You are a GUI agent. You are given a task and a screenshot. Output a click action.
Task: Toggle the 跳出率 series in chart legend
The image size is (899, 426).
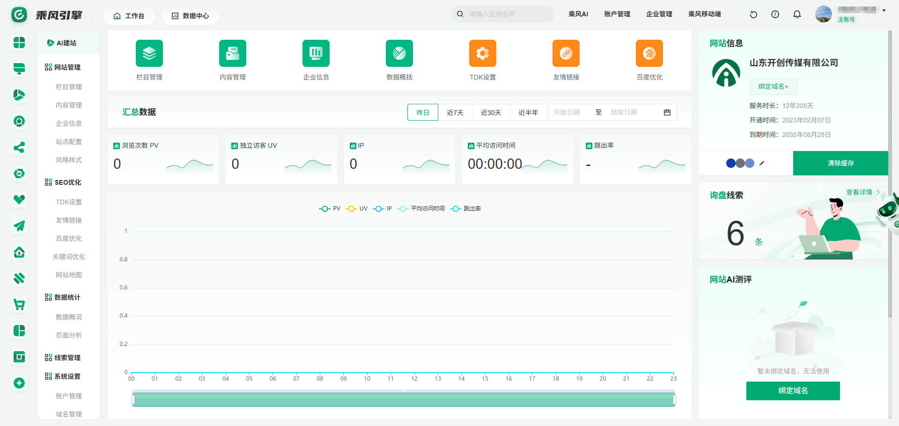point(465,209)
